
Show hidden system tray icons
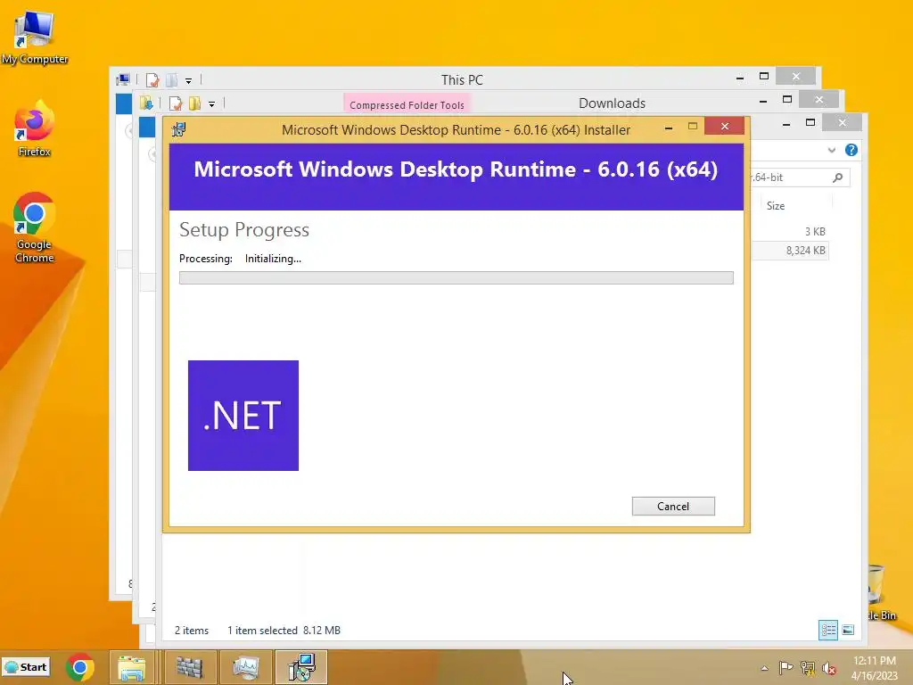point(764,668)
